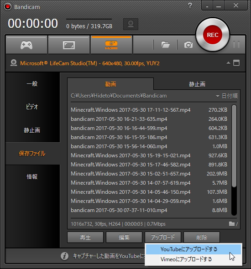
Task: Open the 日付順 sort dropdown
Action: [x=227, y=96]
